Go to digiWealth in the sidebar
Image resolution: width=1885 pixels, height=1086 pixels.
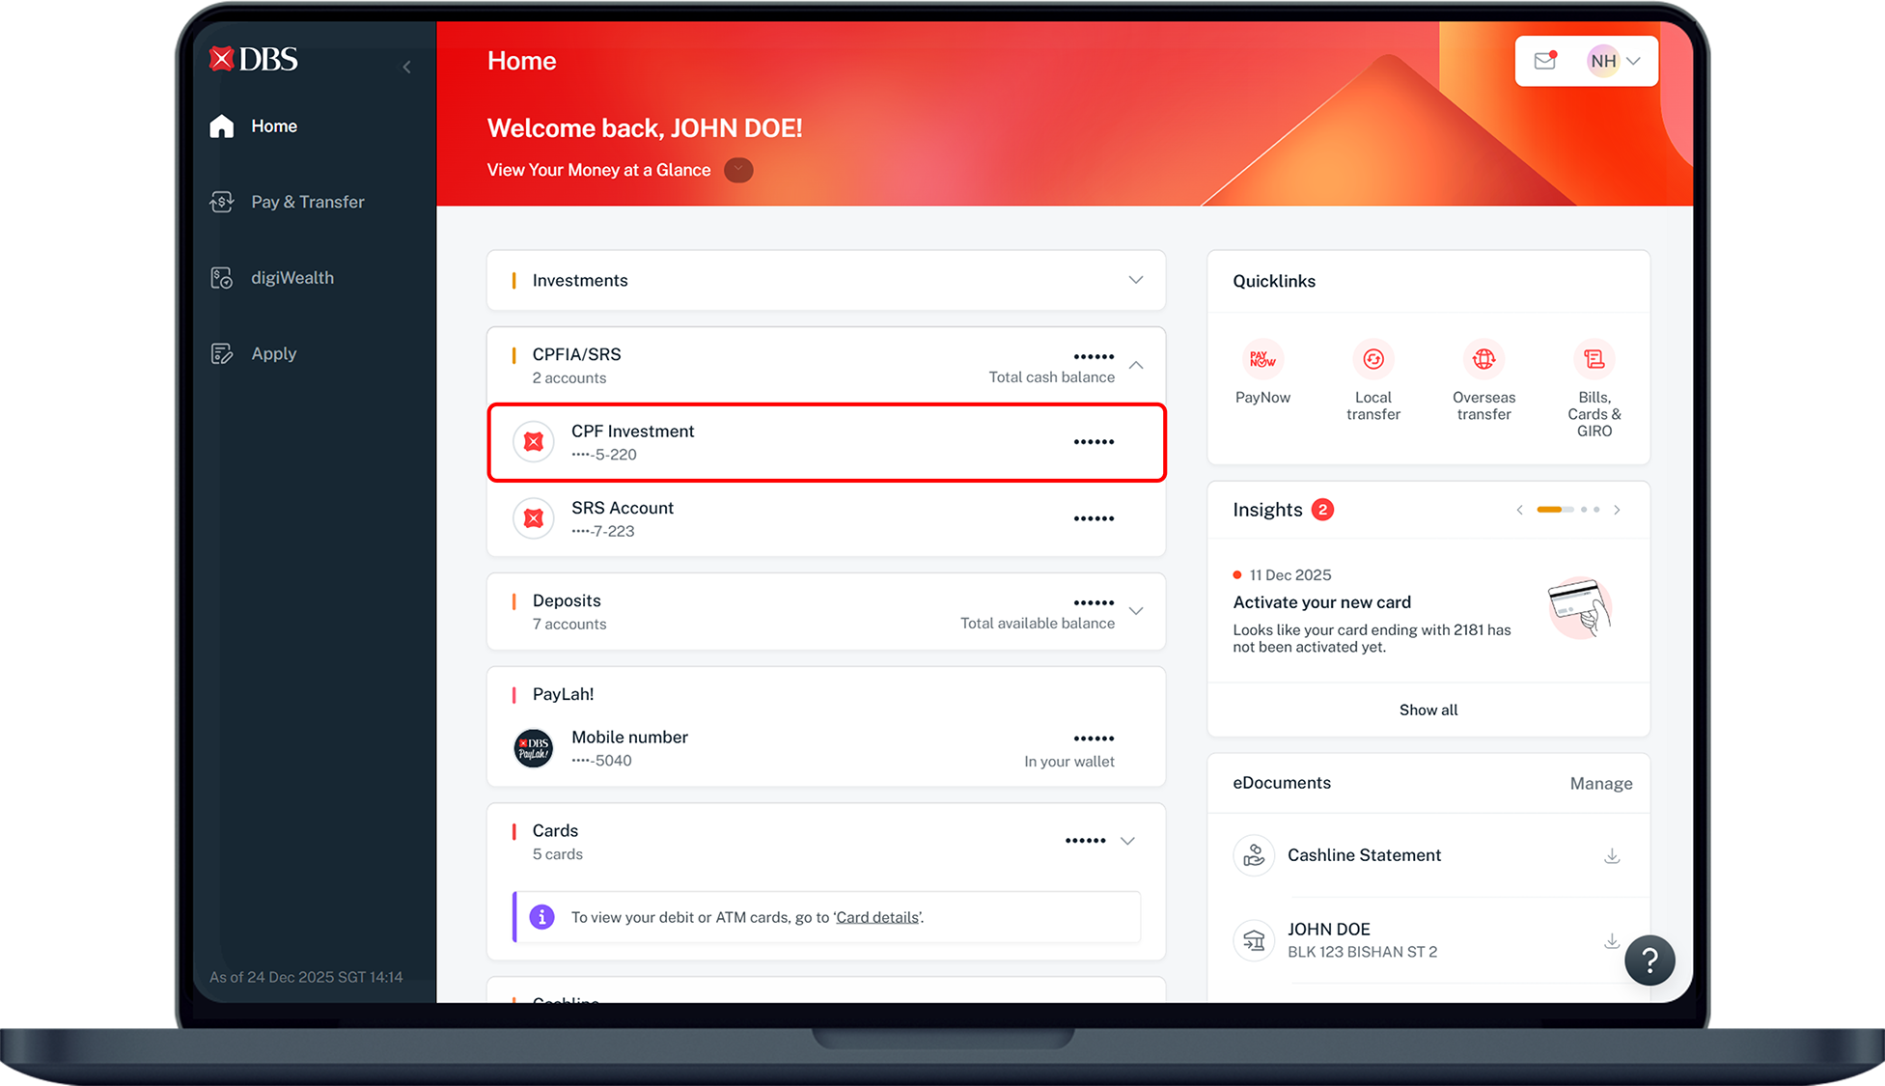coord(291,278)
